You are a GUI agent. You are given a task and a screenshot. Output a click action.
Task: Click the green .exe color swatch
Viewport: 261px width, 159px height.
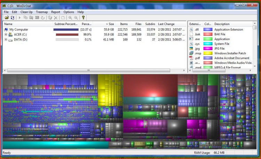click(x=208, y=39)
